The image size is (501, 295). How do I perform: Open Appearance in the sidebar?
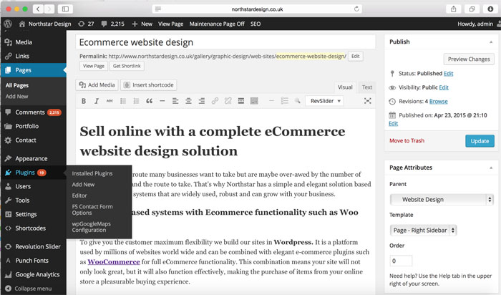pos(33,158)
